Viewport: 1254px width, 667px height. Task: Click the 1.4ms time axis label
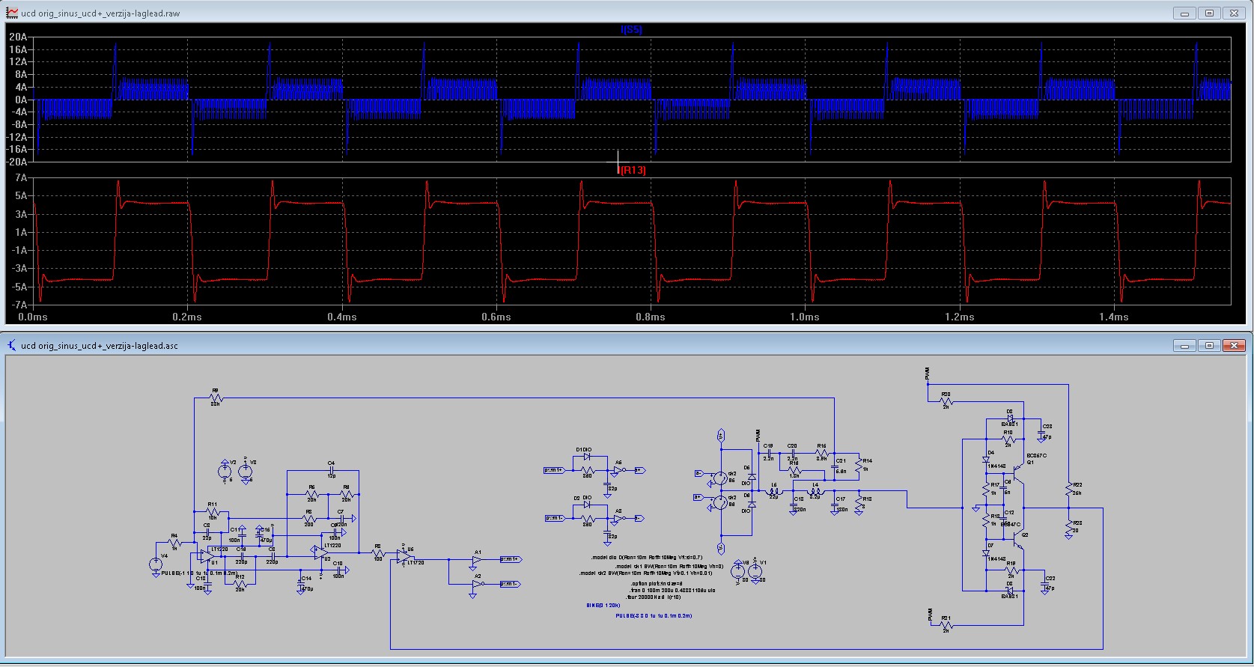[x=1114, y=317]
